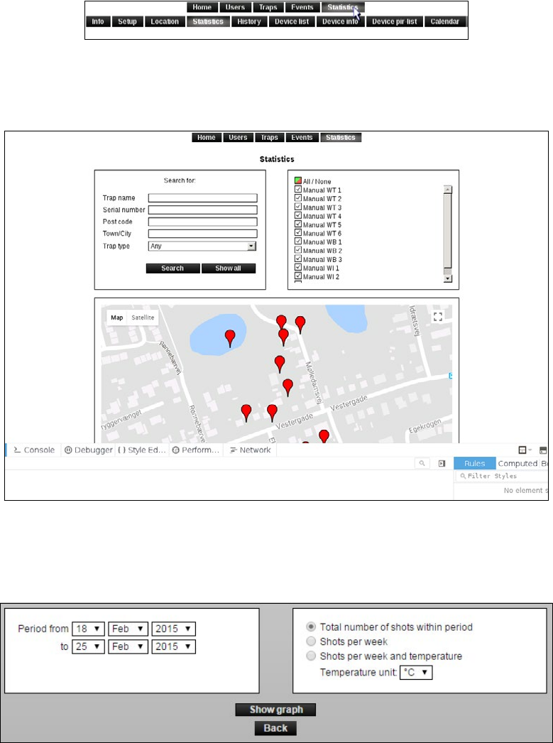Select Total number of shots within period
This screenshot has height=743, width=553.
tap(311, 627)
